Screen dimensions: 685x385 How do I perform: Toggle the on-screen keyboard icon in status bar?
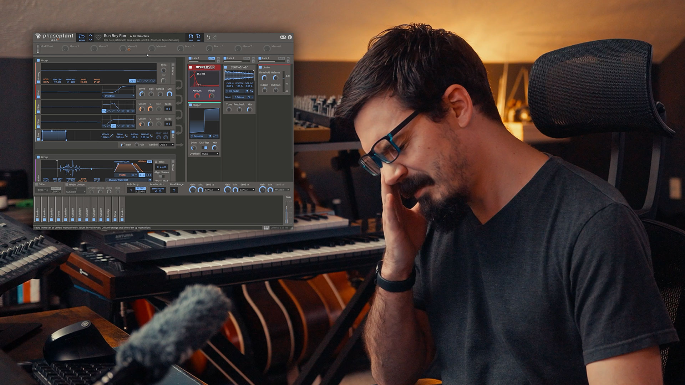266,227
